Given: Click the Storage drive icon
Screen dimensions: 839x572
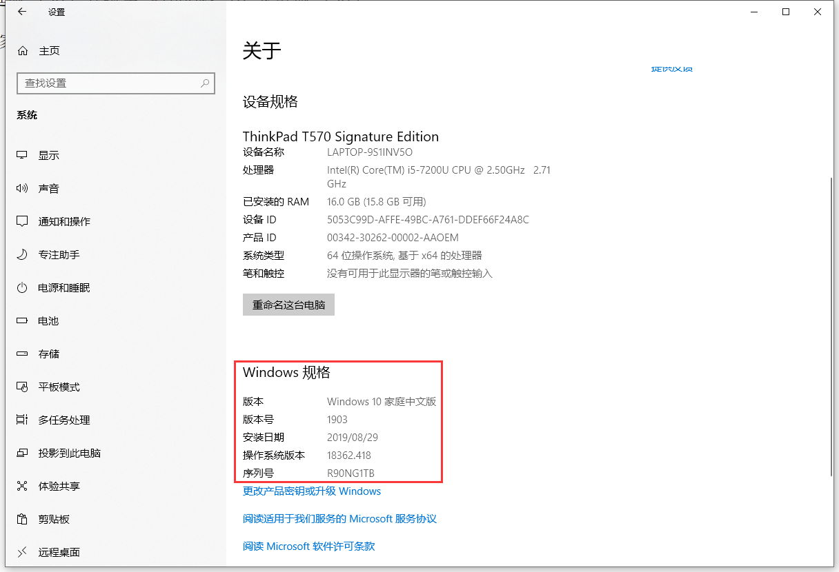Looking at the screenshot, I should coord(23,354).
